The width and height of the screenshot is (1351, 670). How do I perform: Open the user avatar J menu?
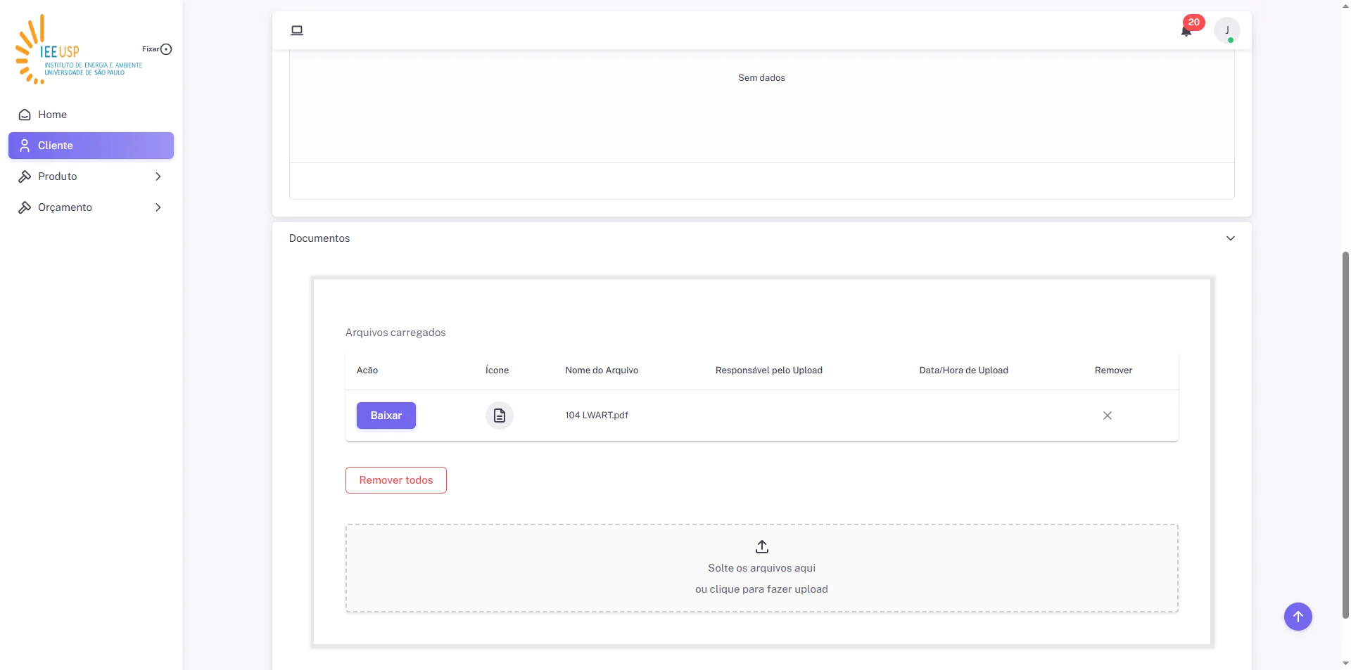[x=1227, y=30]
